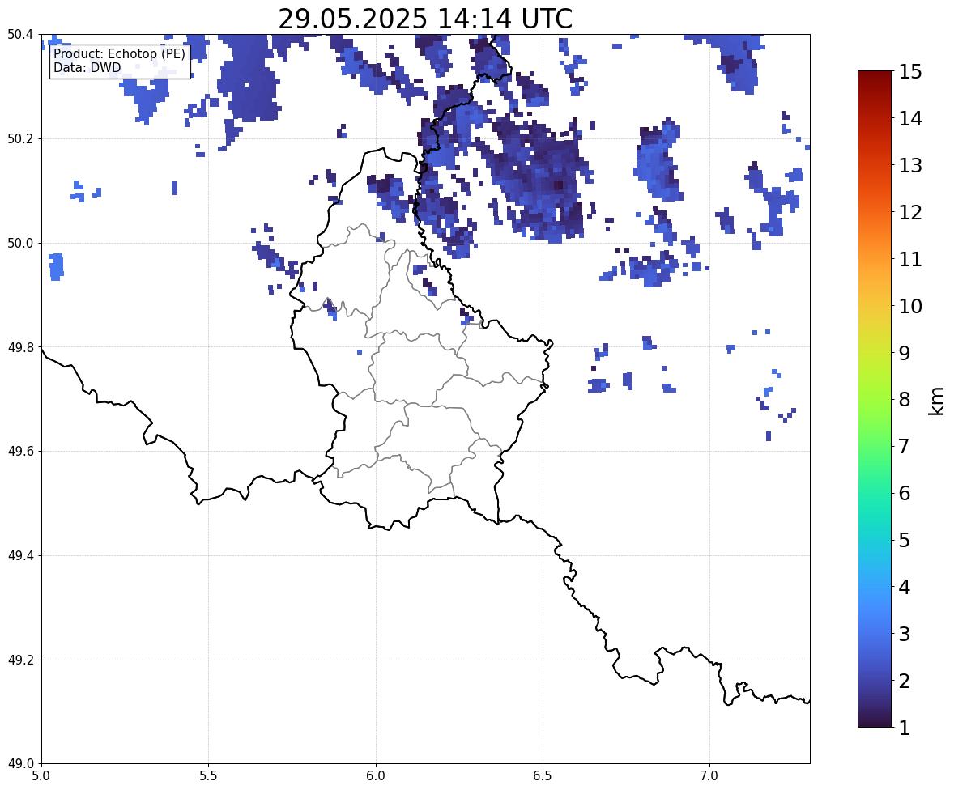Click the colorbar tick label 5
Viewport: 954px width, 790px height.
(x=905, y=540)
